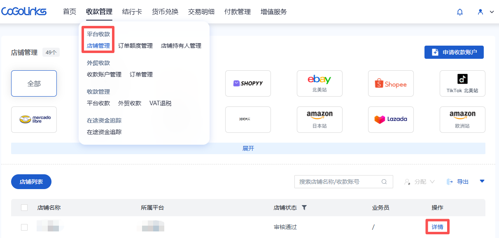The image size is (499, 238).
Task: Open the 货币兑换 menu
Action: click(x=165, y=12)
